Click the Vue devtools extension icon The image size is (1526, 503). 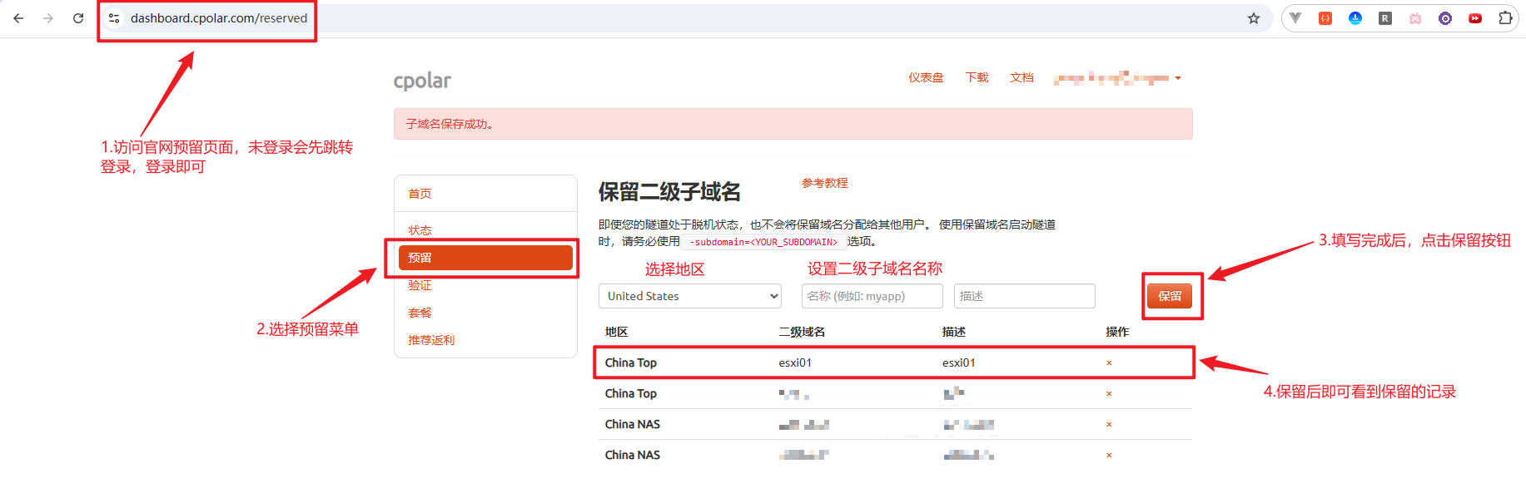(x=1295, y=18)
